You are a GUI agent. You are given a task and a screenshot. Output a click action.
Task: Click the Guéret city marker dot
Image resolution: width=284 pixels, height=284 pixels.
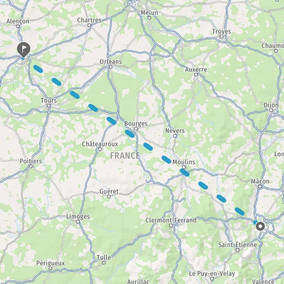coord(109,196)
